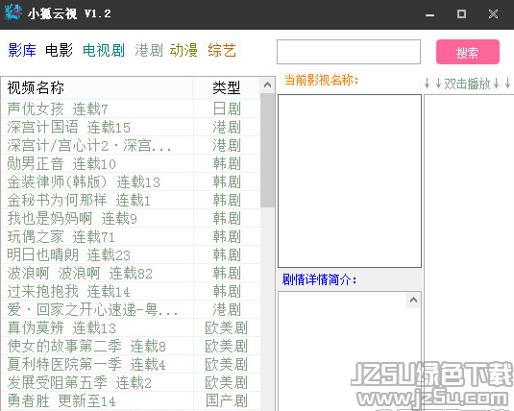Open the 影库 library tab
This screenshot has width=514, height=411.
click(x=22, y=51)
